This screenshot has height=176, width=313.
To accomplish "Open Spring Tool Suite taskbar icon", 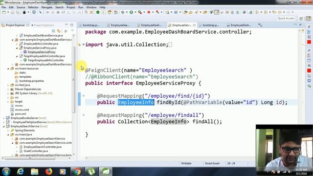I will pos(106,172).
